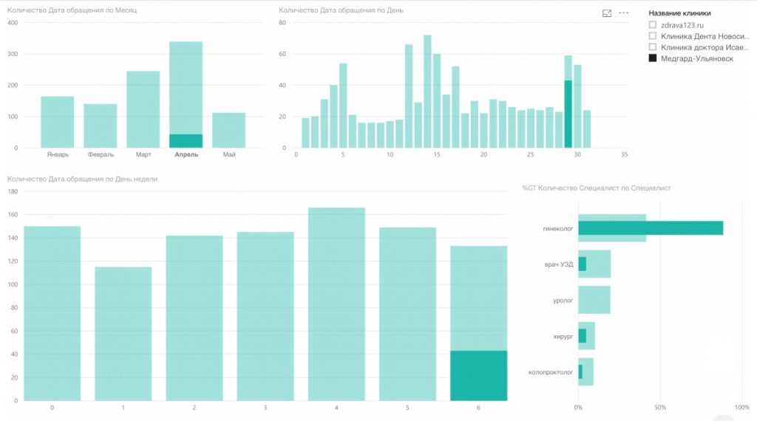The width and height of the screenshot is (757, 421).
Task: Click the '100%' axis label in specialist chart
Action: click(x=742, y=408)
